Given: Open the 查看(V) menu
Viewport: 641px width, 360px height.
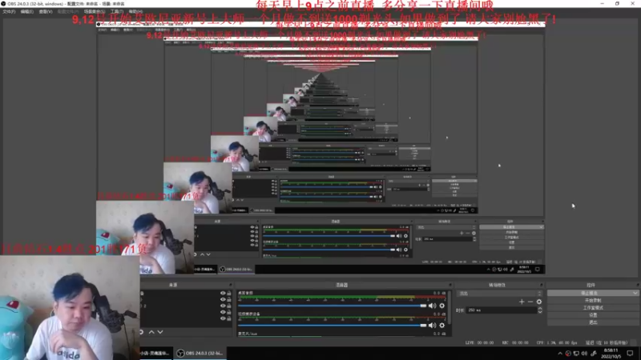Looking at the screenshot, I should [46, 11].
